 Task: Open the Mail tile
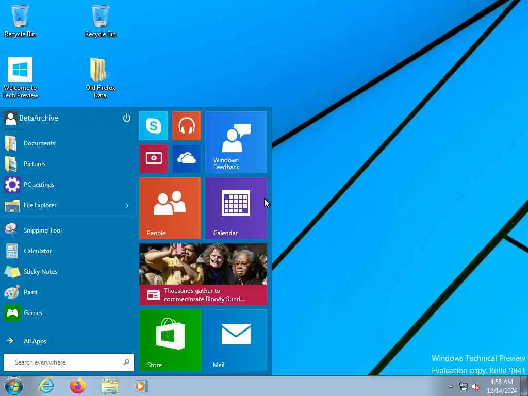tap(236, 340)
